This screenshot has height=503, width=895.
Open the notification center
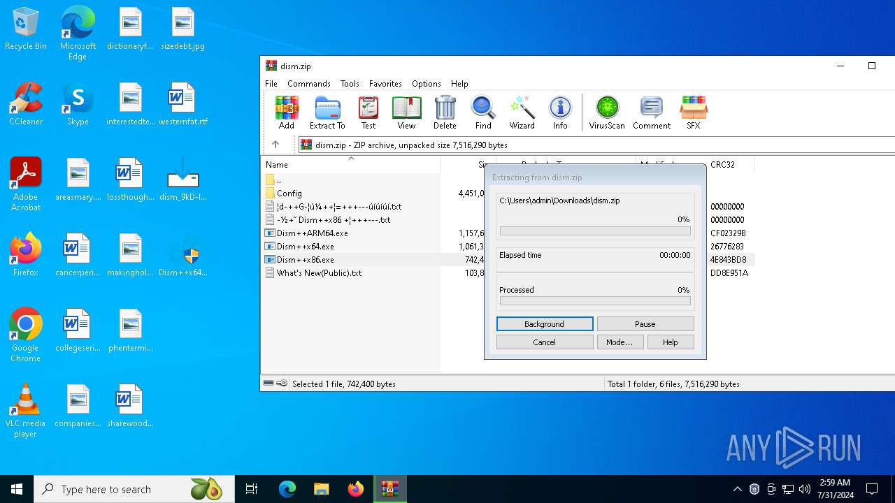pos(872,489)
